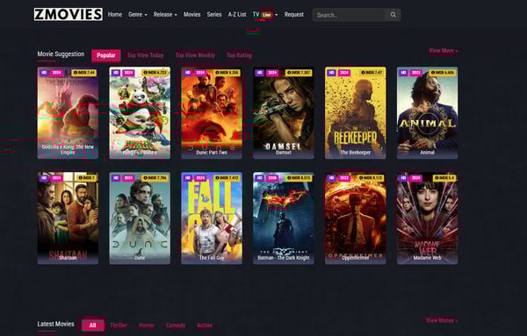Screen dimensions: 527x336
Task: Click View More for Movie Suggestion
Action: coord(443,51)
